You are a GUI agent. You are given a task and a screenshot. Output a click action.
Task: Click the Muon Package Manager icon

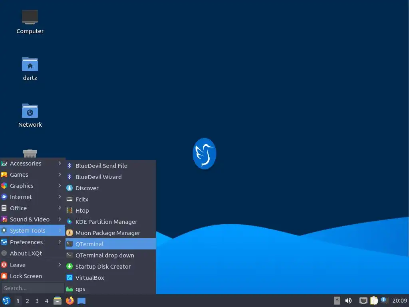[69, 233]
